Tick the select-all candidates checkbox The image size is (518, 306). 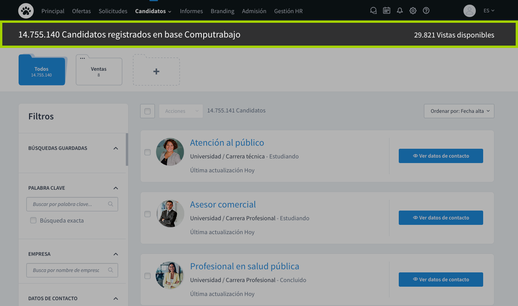pyautogui.click(x=148, y=111)
